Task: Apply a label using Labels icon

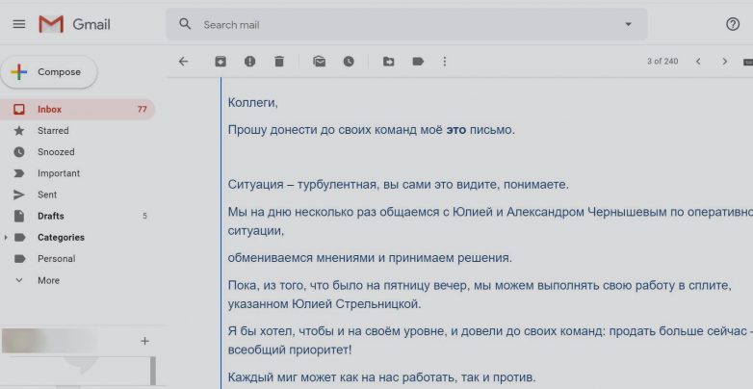Action: pyautogui.click(x=418, y=62)
